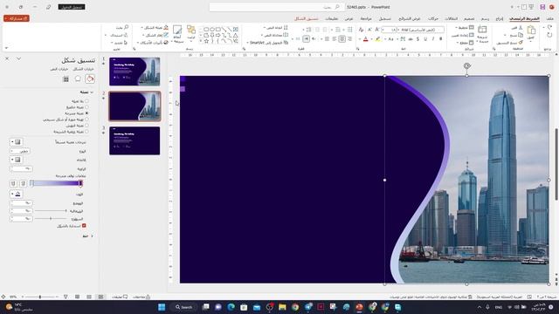This screenshot has width=559, height=314.
Task: Open the font name combo box
Action: (x=421, y=30)
